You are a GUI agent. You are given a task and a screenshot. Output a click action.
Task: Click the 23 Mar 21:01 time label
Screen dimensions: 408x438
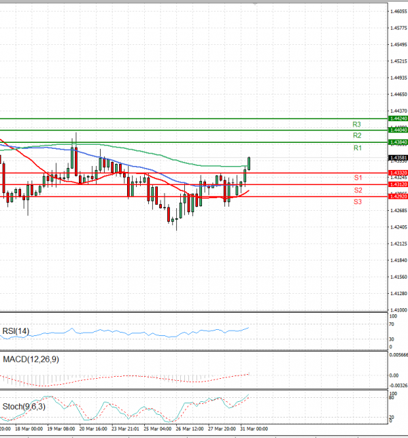(125, 428)
